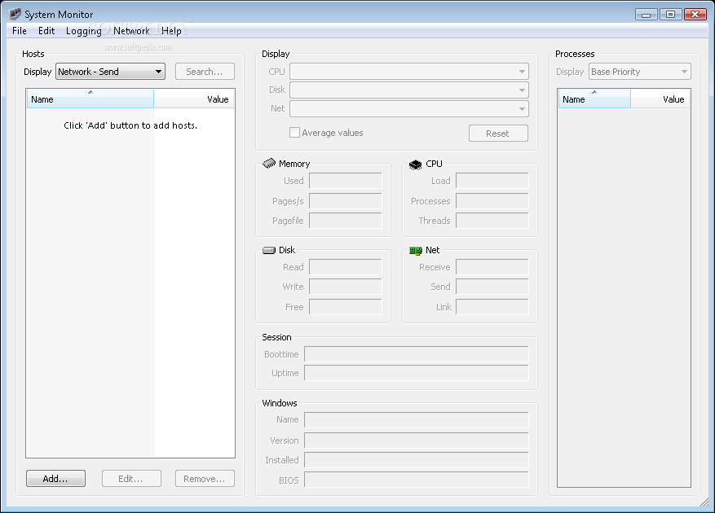Click the Windows Name field
This screenshot has height=513, width=715.
[x=417, y=419]
